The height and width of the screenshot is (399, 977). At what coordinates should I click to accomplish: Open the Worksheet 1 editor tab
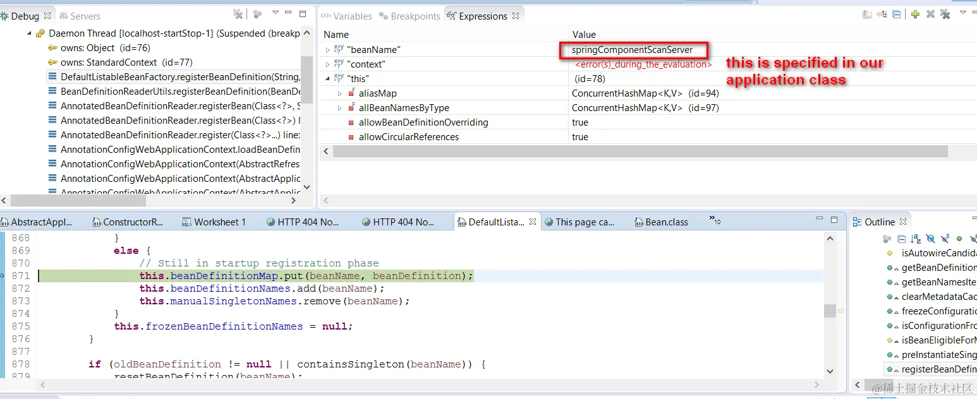point(214,222)
